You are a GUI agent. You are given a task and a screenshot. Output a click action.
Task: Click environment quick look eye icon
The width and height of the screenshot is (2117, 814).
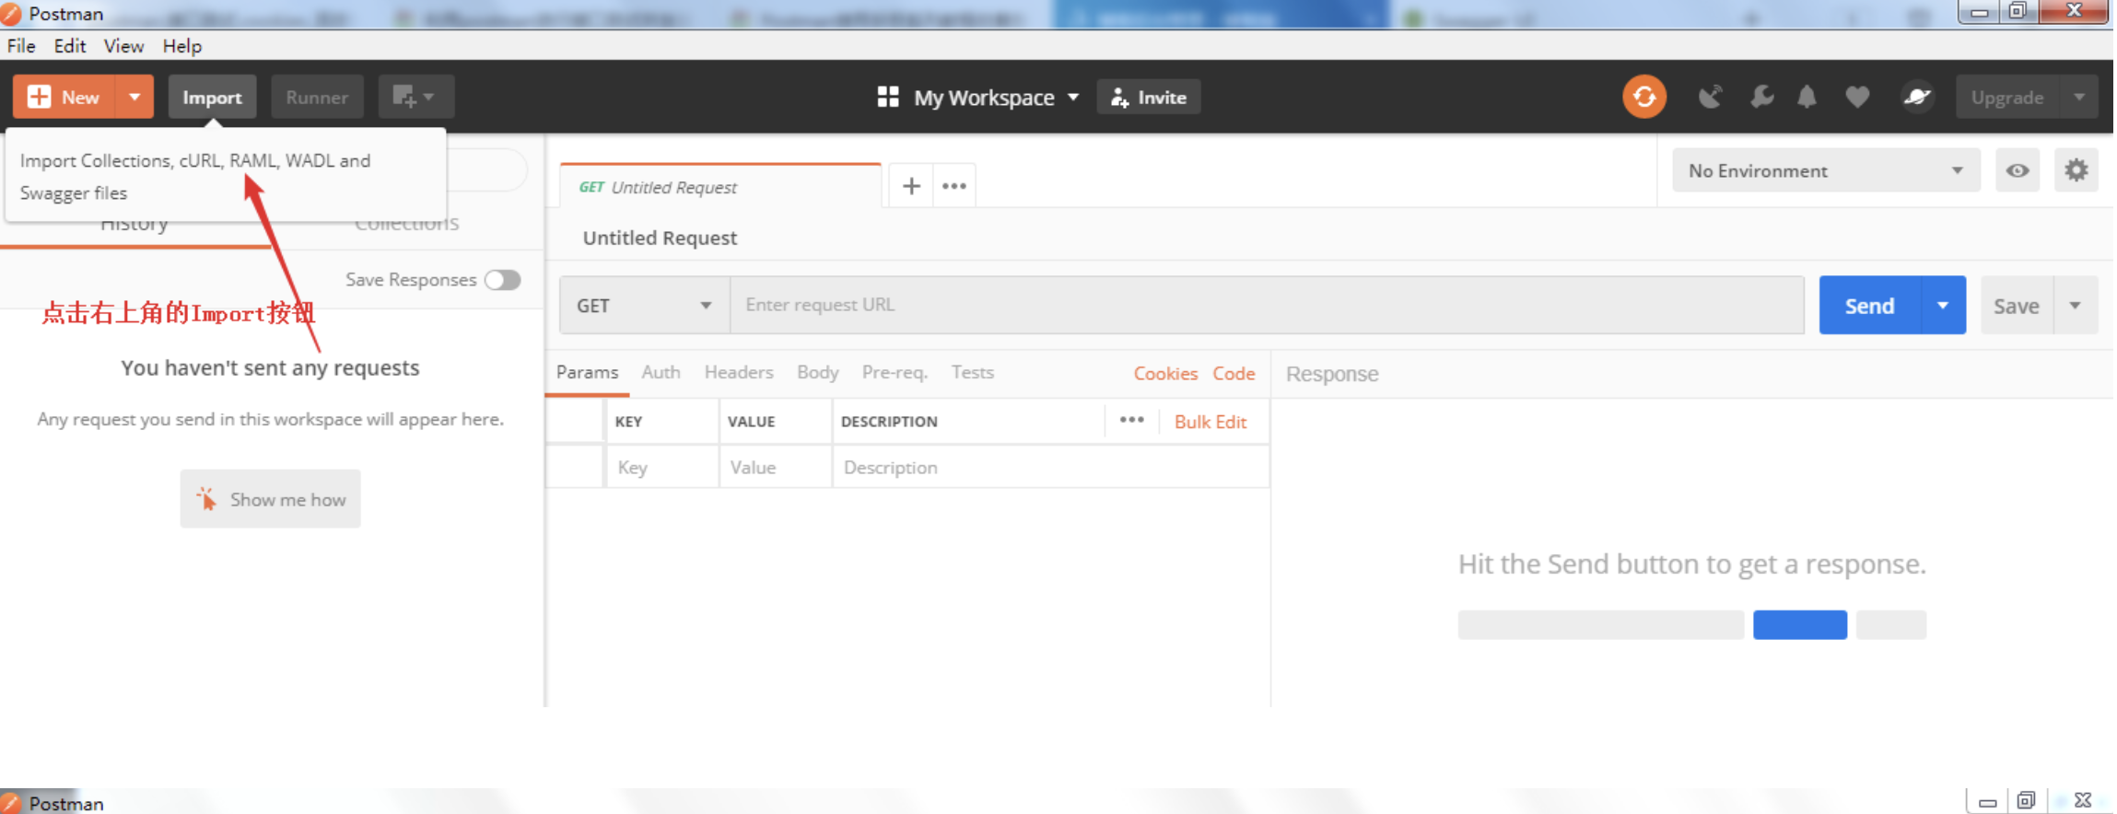(2017, 170)
